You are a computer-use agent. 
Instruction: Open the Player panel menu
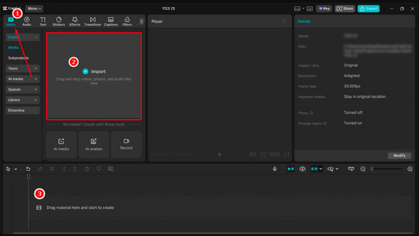coord(284,22)
